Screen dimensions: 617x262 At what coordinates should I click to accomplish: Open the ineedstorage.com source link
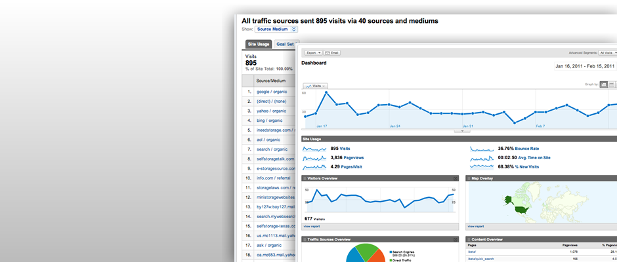pos(276,130)
